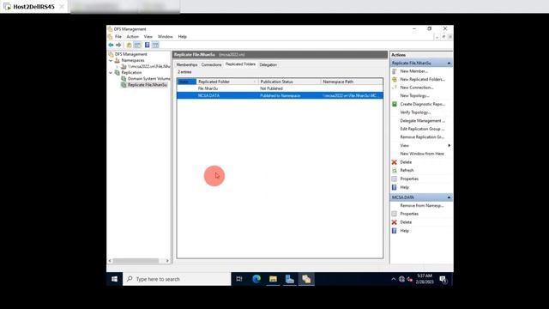Screen dimensions: 549x309
Task: Click the Help icon under MCSA DATA actions
Action: click(395, 231)
